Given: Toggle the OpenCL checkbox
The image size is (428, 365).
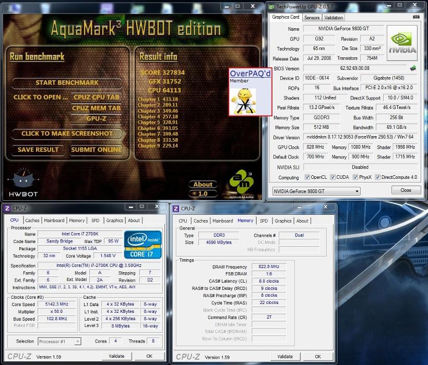Looking at the screenshot, I should (x=307, y=177).
